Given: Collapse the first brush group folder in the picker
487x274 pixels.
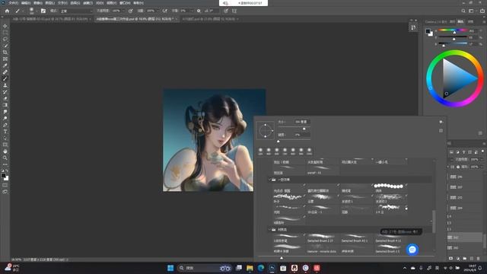Looking at the screenshot, I should [x=270, y=180].
